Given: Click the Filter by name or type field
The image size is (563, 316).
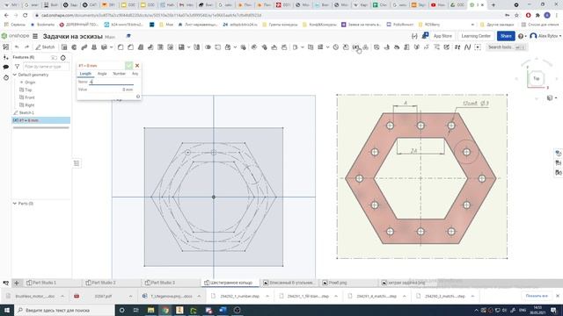Looking at the screenshot, I should click(46, 67).
